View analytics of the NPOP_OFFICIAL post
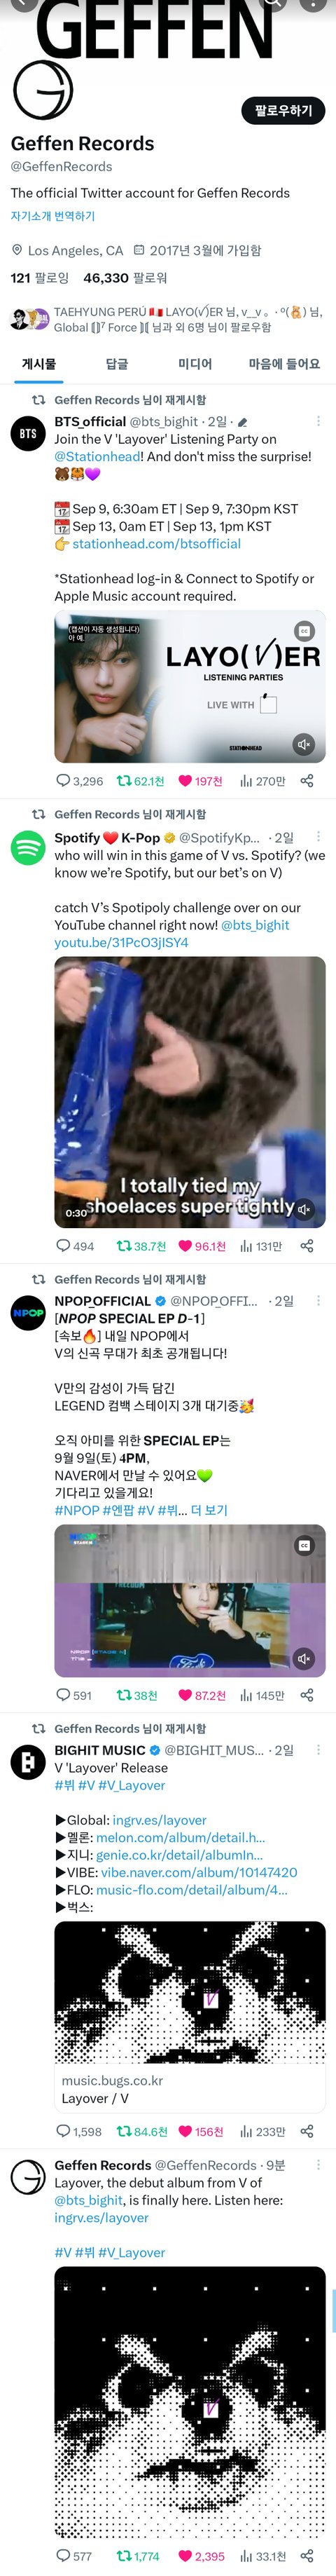336x2576 pixels. coord(262,1695)
